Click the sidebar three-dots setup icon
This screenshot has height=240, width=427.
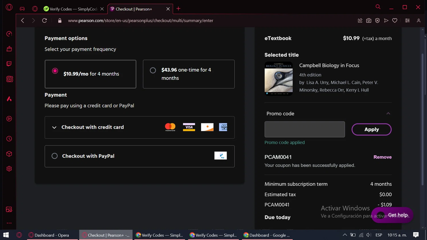(x=9, y=223)
